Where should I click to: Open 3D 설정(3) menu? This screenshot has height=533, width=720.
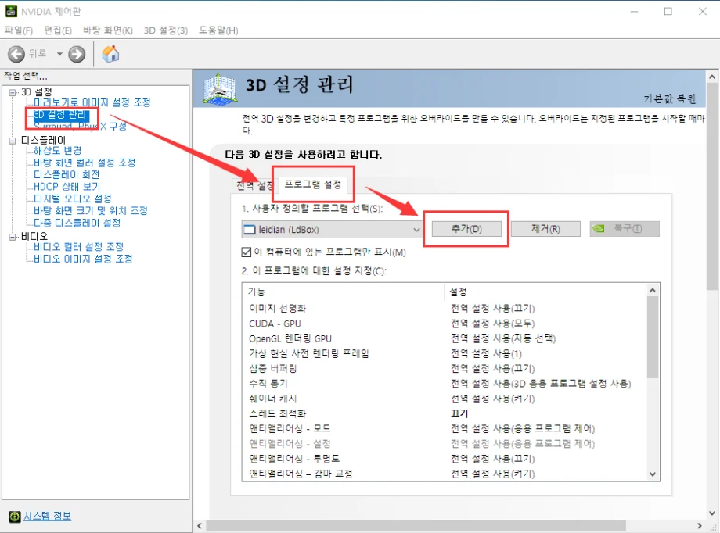point(166,30)
